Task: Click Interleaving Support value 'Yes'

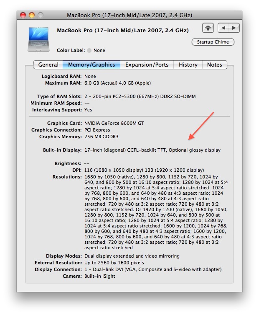Action: [x=88, y=110]
